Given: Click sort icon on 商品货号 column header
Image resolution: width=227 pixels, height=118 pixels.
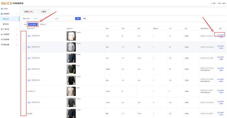Looking at the screenshot, I should pos(73,28).
